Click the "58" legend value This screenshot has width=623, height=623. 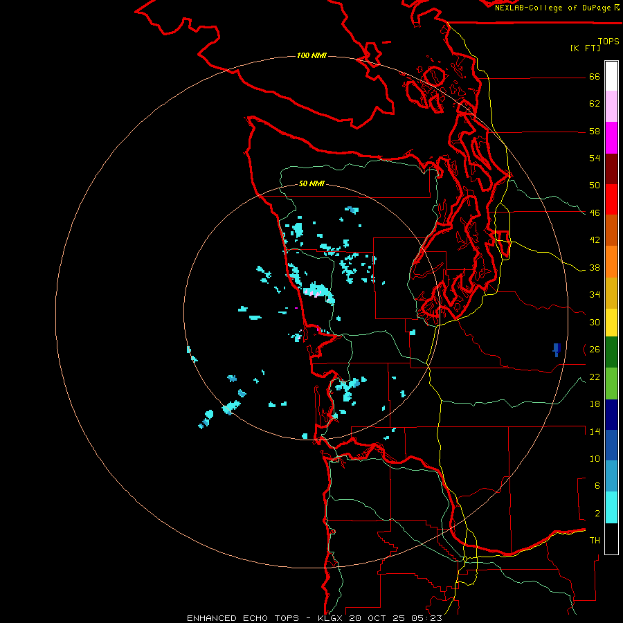(595, 131)
